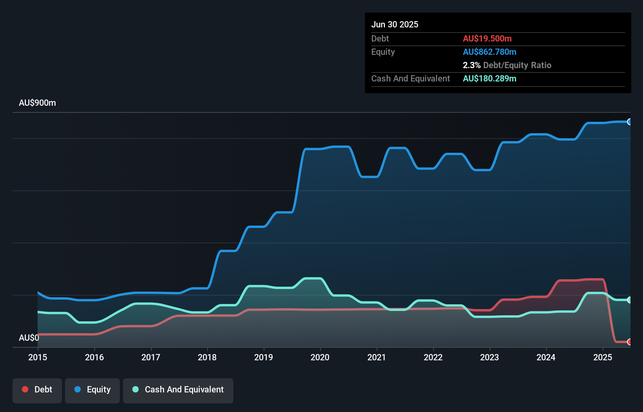Click the blue Equity legend dot

[78, 389]
